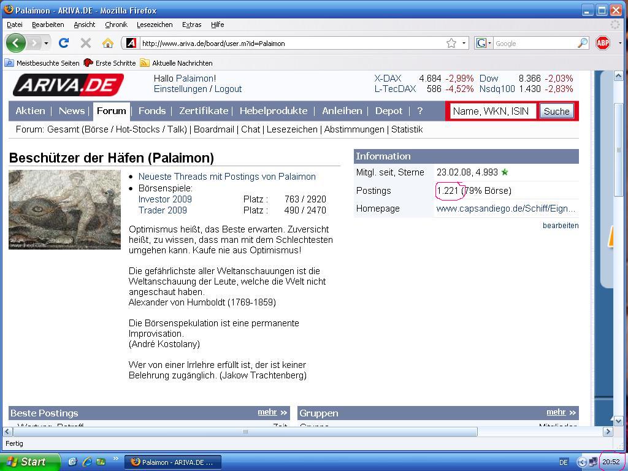Click the Investor 2009 link
The image size is (628, 471).
(x=165, y=199)
